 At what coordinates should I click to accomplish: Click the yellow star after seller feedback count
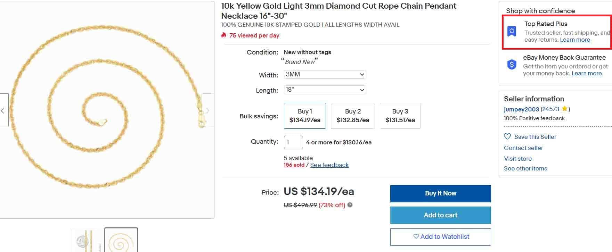pyautogui.click(x=564, y=109)
